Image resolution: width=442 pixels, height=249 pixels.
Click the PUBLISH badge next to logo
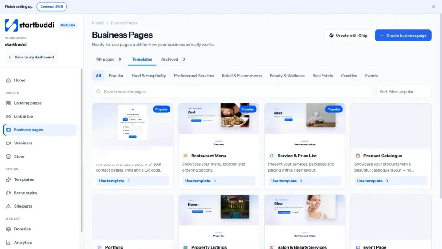pyautogui.click(x=68, y=25)
